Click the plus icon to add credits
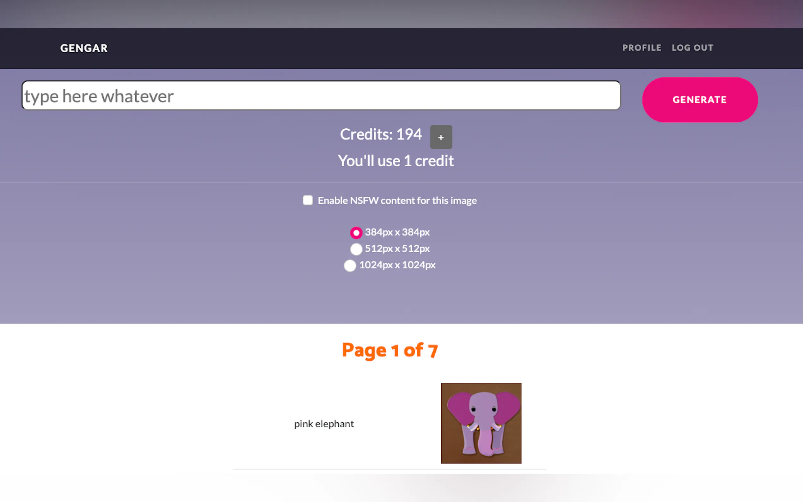Viewport: 803px width, 502px height. (x=440, y=137)
